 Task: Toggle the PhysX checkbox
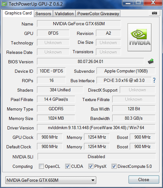(91, 166)
